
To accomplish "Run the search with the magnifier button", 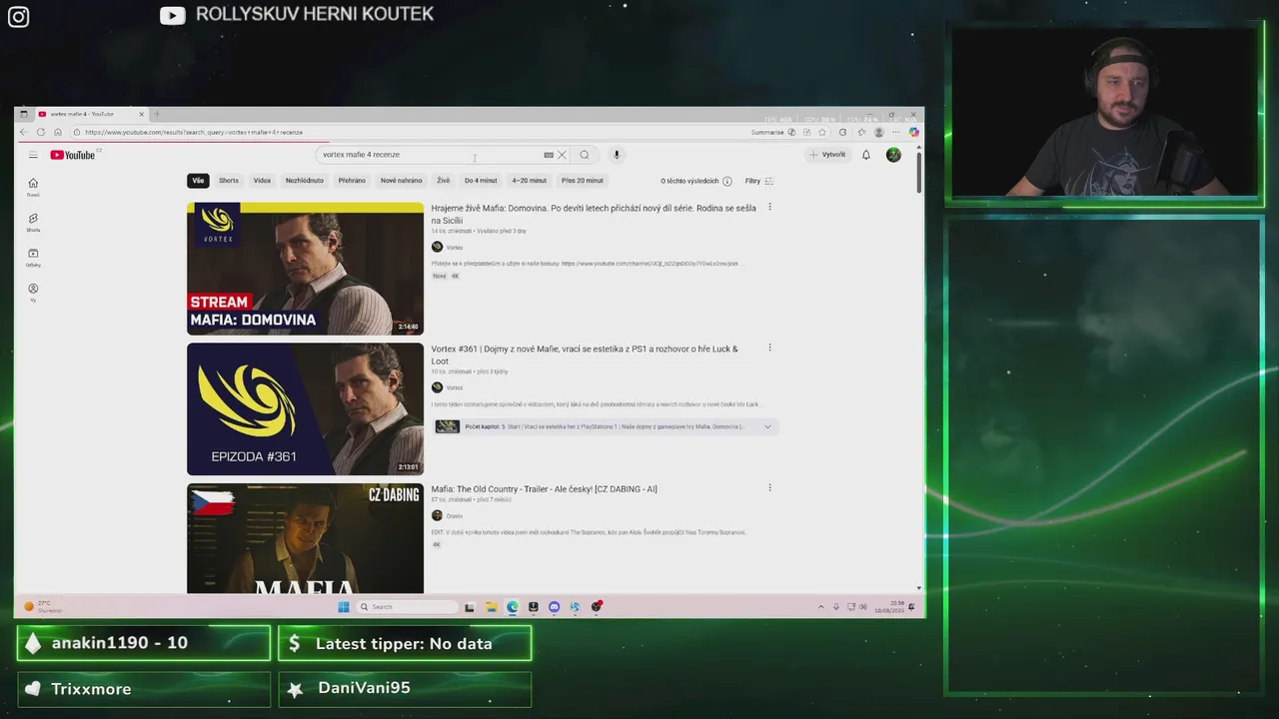I will click(585, 155).
